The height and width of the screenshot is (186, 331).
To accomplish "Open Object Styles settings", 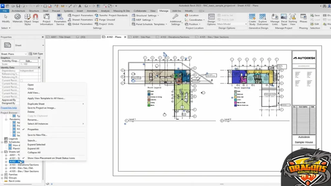I will coord(27,19).
